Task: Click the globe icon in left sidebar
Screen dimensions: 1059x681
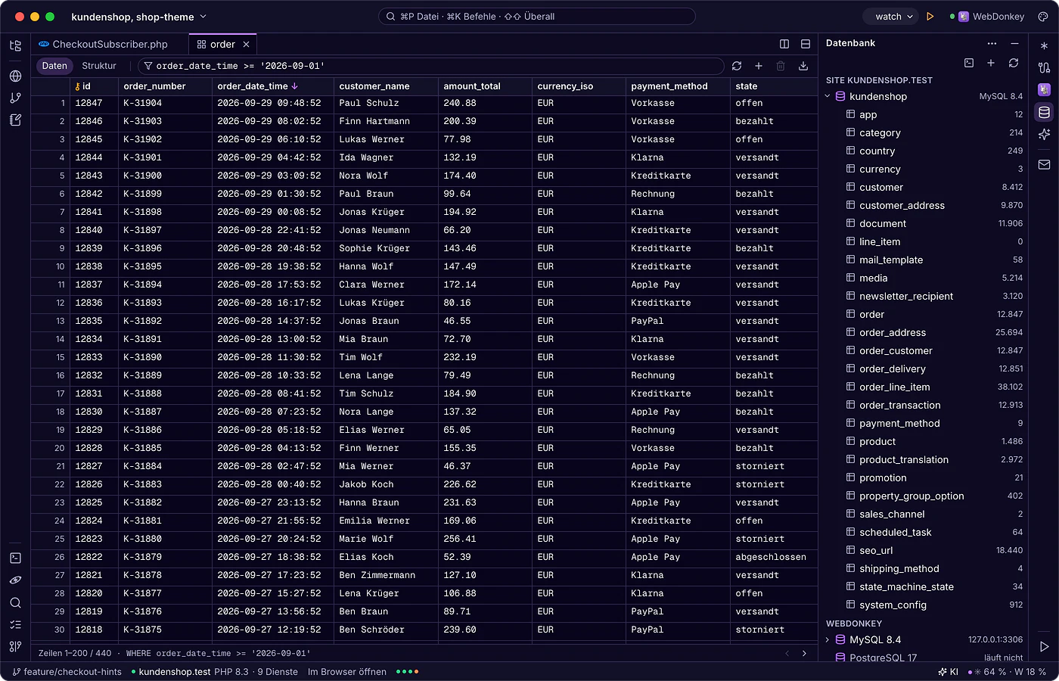Action: [15, 76]
